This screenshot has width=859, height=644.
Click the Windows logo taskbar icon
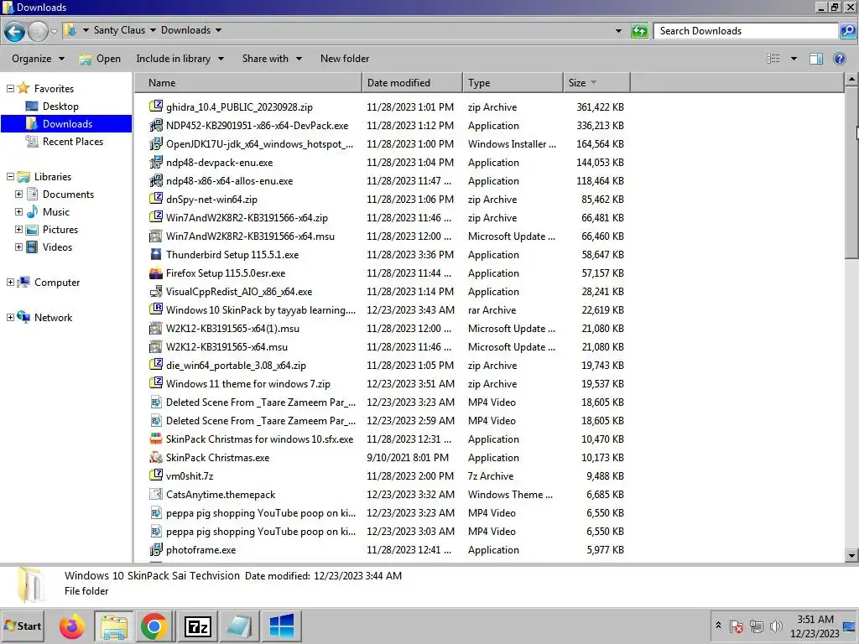coord(282,626)
